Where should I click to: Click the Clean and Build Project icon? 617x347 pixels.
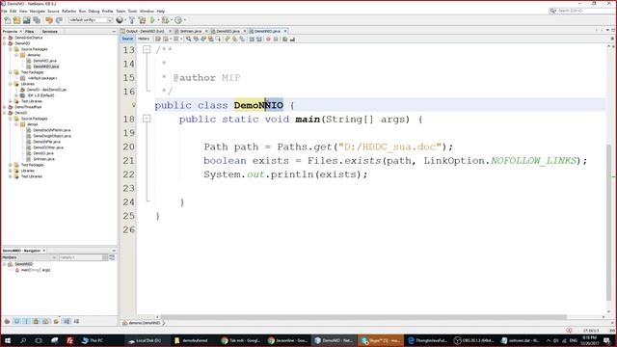142,20
